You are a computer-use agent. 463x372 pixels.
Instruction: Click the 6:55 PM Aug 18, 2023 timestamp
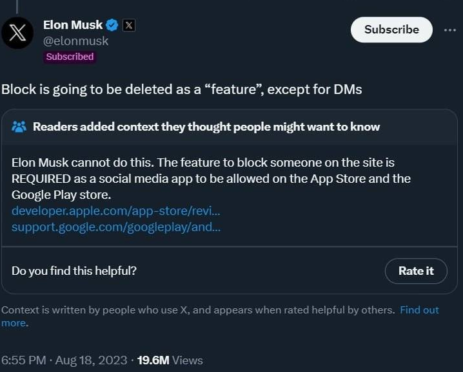tap(64, 360)
